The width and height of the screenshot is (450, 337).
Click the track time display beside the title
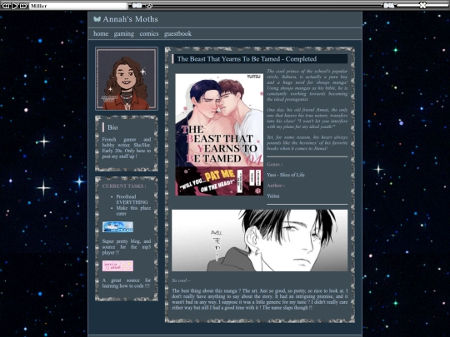(137, 6)
